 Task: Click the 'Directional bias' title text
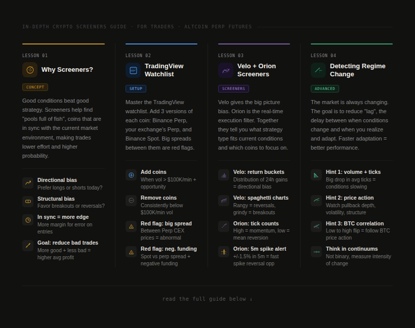(57, 180)
